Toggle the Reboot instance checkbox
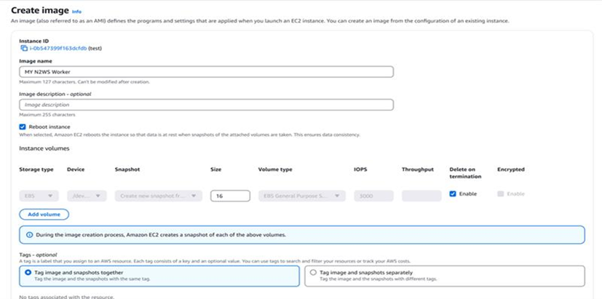Viewport: 602px width, 299px height. [23, 127]
